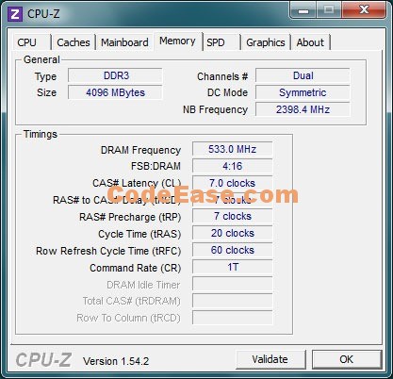Screen dimensions: 393x379
Task: Show the About tab
Action: (x=310, y=42)
